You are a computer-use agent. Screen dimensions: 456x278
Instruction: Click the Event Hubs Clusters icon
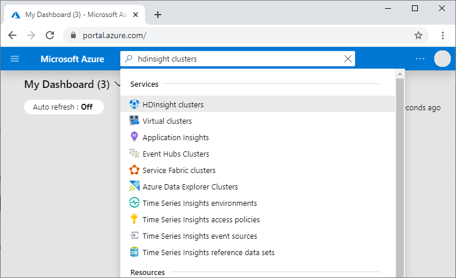pyautogui.click(x=134, y=154)
